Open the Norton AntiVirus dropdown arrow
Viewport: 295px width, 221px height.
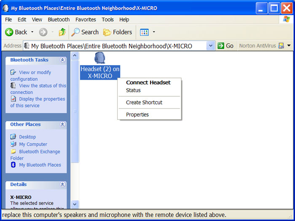(289, 45)
